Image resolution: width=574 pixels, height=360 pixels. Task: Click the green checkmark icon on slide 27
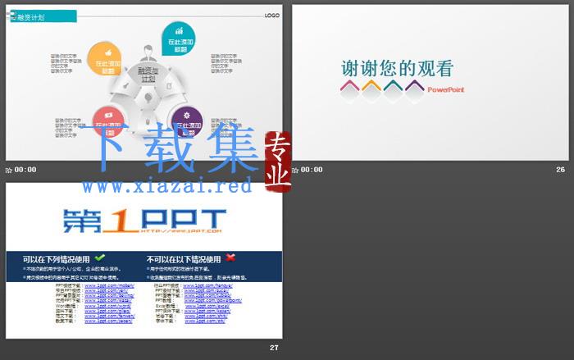point(100,257)
